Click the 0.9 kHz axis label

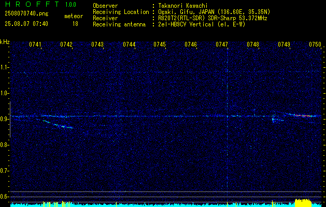[x=4, y=119]
